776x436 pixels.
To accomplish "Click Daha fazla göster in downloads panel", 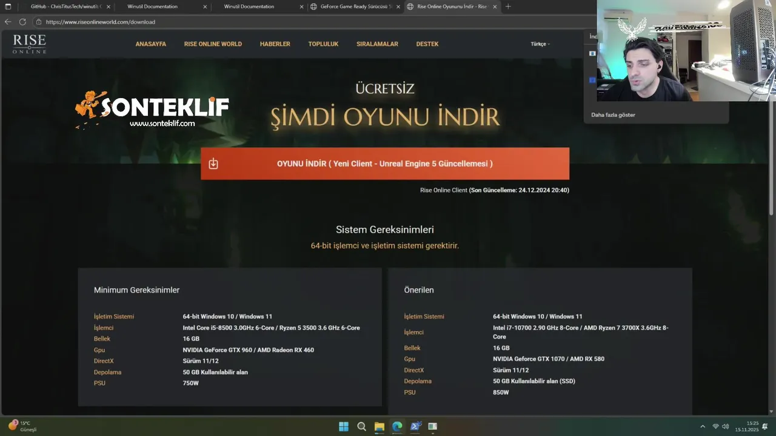I will point(613,115).
